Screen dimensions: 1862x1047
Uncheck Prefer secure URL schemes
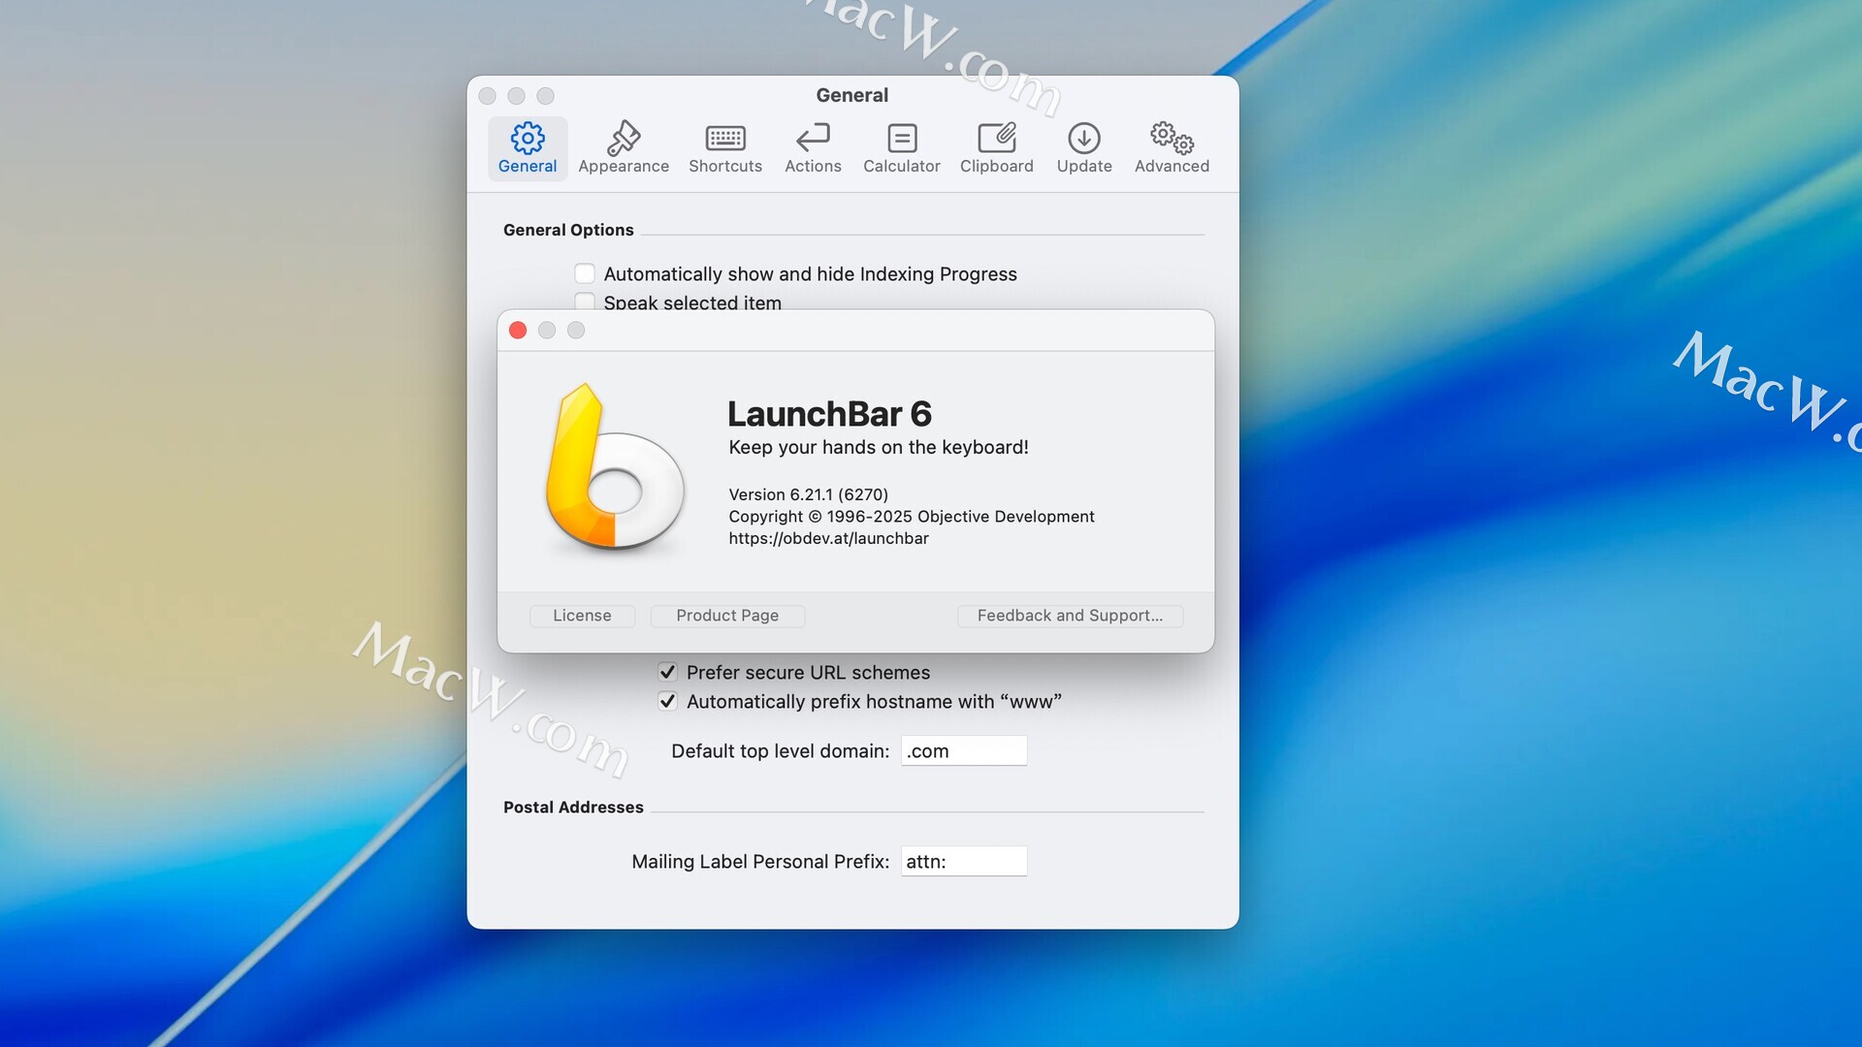[667, 672]
